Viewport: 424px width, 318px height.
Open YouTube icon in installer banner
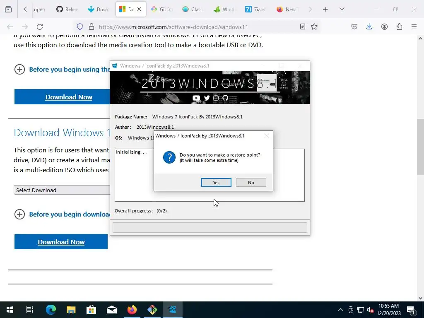point(196,98)
